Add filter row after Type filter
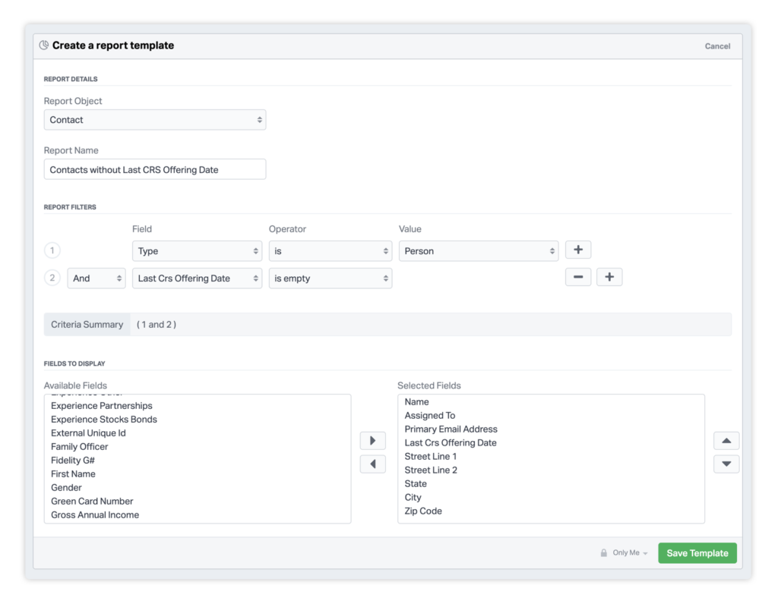Image resolution: width=778 pixels, height=604 pixels. coord(578,250)
